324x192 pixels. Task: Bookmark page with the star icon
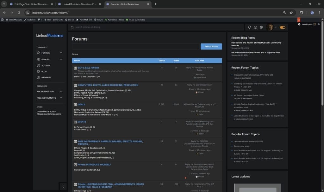[291, 13]
